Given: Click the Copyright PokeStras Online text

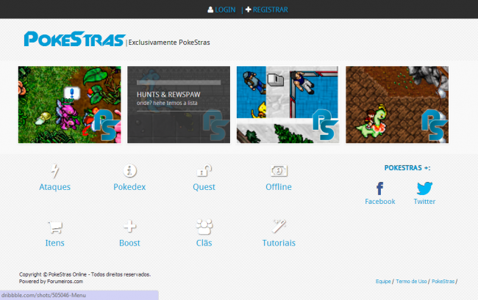Looking at the screenshot, I should click(x=85, y=274).
